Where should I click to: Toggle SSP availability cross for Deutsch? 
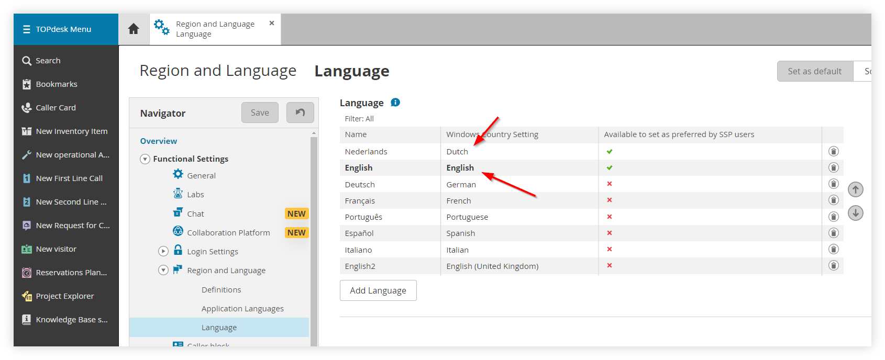[x=610, y=184]
